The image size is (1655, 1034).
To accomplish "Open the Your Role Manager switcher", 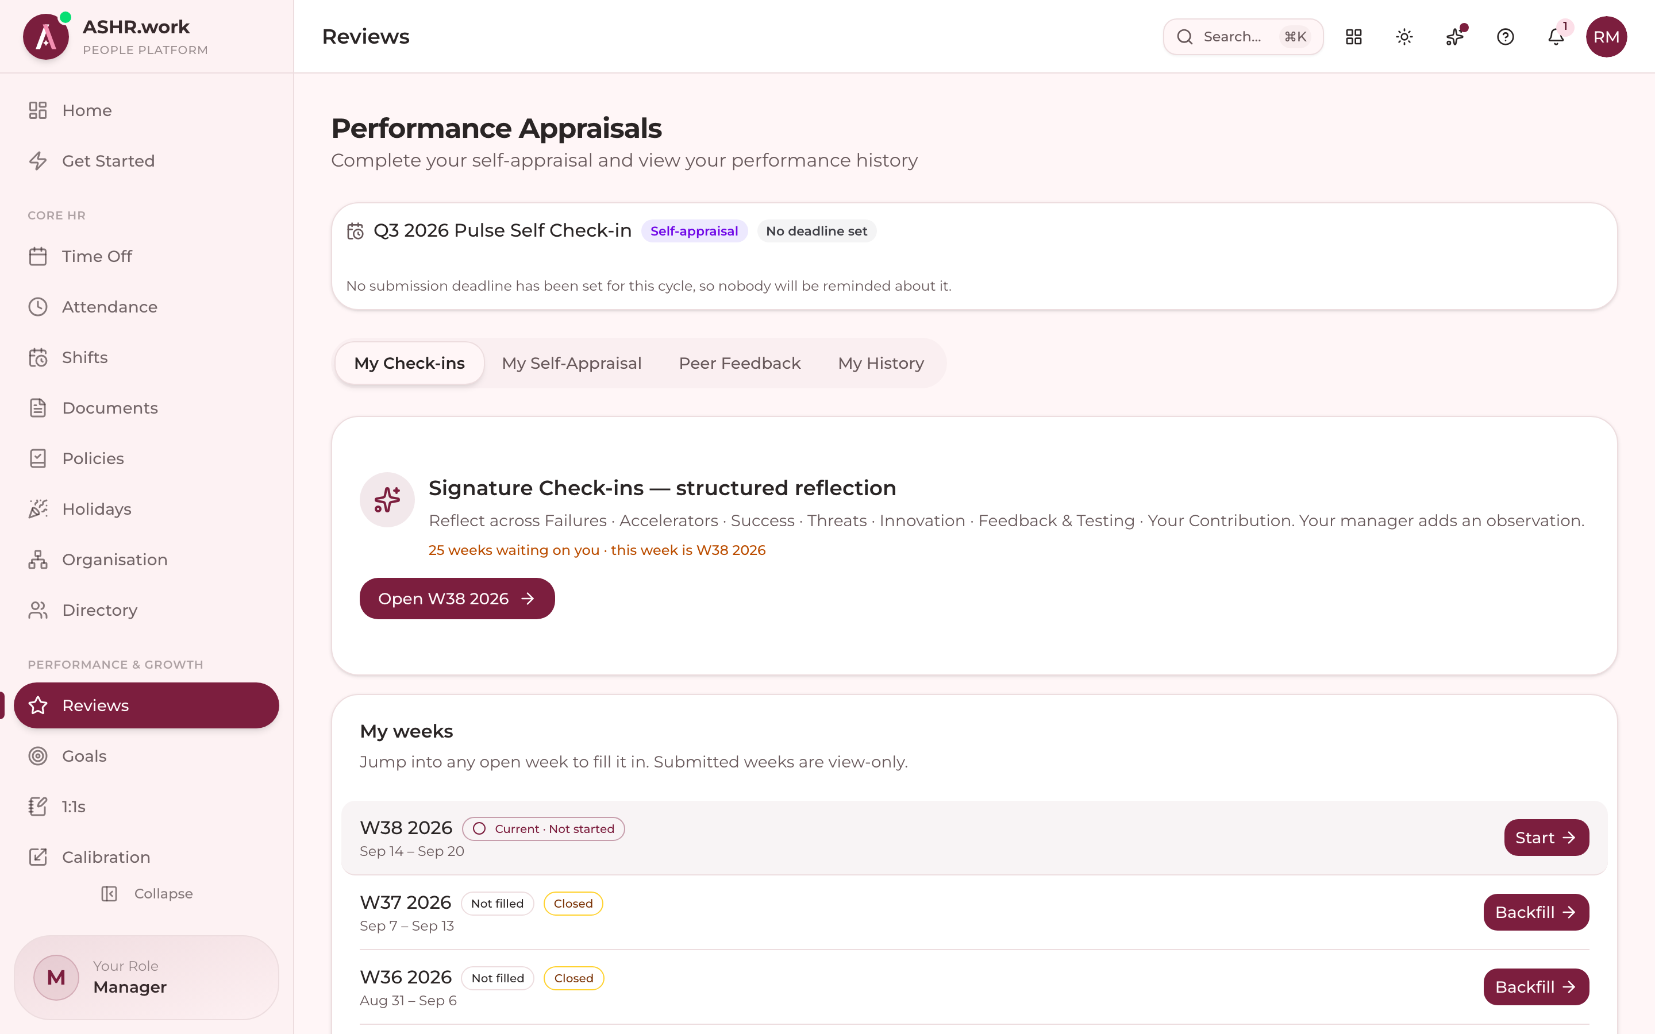I will (x=147, y=977).
